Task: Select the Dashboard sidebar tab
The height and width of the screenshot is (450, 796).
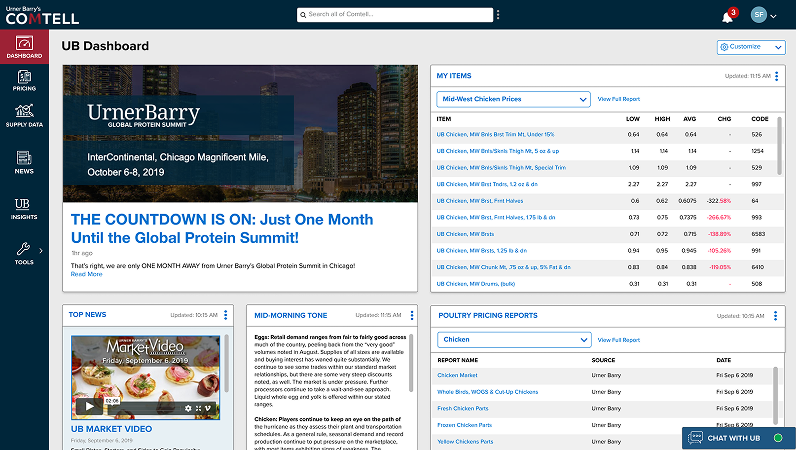Action: pyautogui.click(x=24, y=47)
